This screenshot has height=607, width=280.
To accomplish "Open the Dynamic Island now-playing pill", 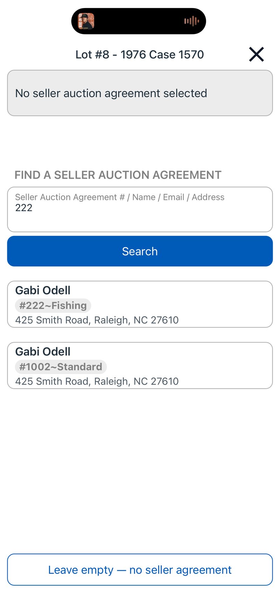I will [x=139, y=21].
